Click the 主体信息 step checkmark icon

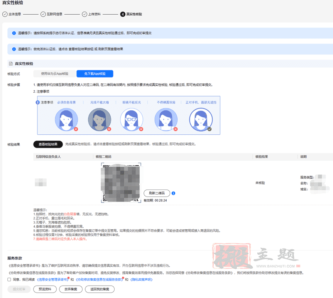point(5,14)
